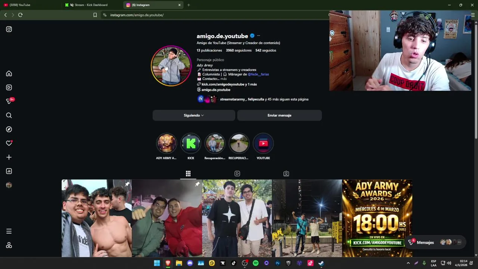Open direct messages icon with 9+ badge
The height and width of the screenshot is (269, 478).
click(9, 101)
